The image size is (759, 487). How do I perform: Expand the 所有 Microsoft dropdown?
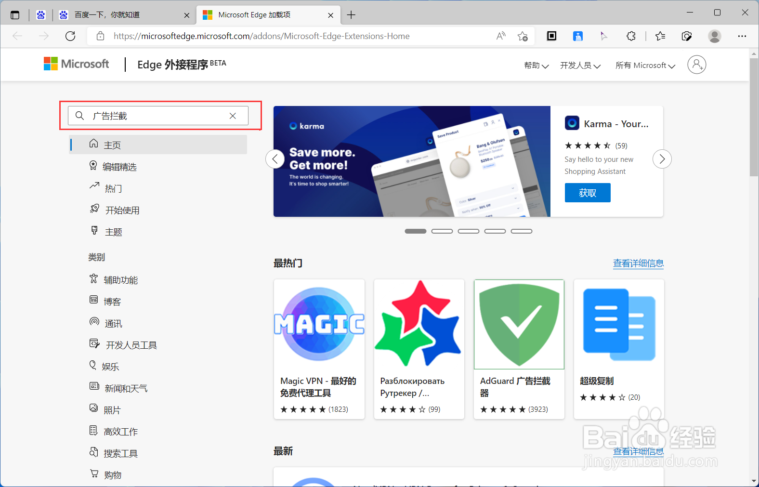(645, 66)
